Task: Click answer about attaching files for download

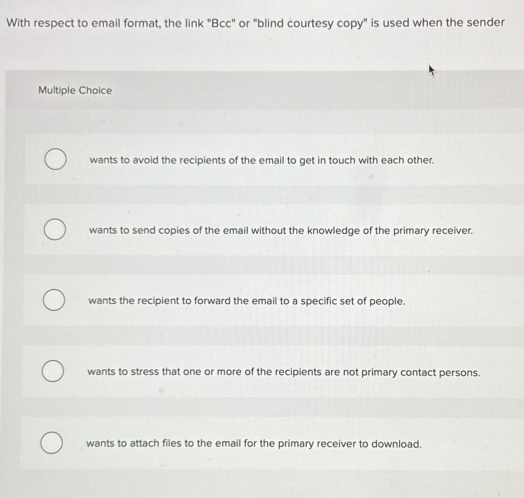Action: click(254, 443)
